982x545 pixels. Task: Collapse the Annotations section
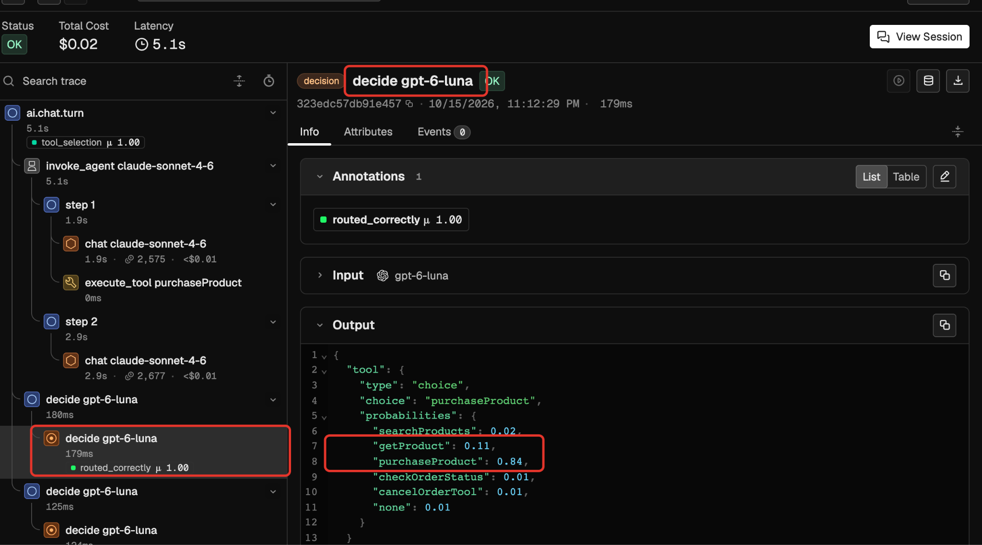click(320, 177)
